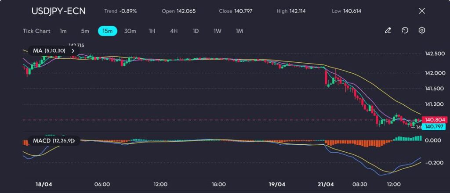Open the drawing pencil tool
The height and width of the screenshot is (193, 450).
coord(388,31)
